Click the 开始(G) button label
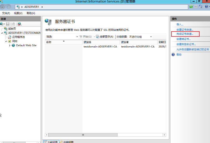This screenshot has width=210, height=143. (87, 37)
